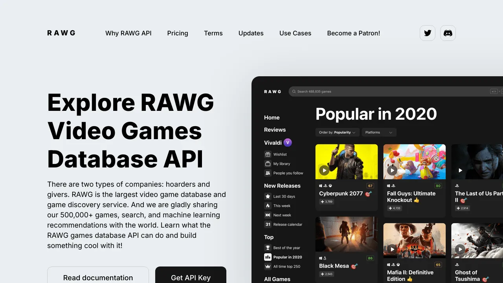Open the Why RAWG API menu item

(129, 33)
